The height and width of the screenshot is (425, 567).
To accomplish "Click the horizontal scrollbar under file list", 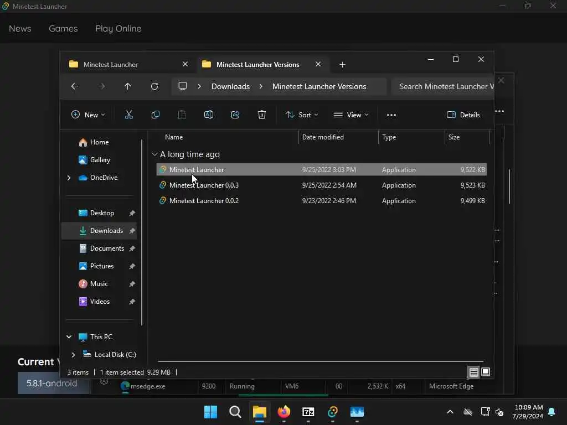I will click(x=321, y=361).
